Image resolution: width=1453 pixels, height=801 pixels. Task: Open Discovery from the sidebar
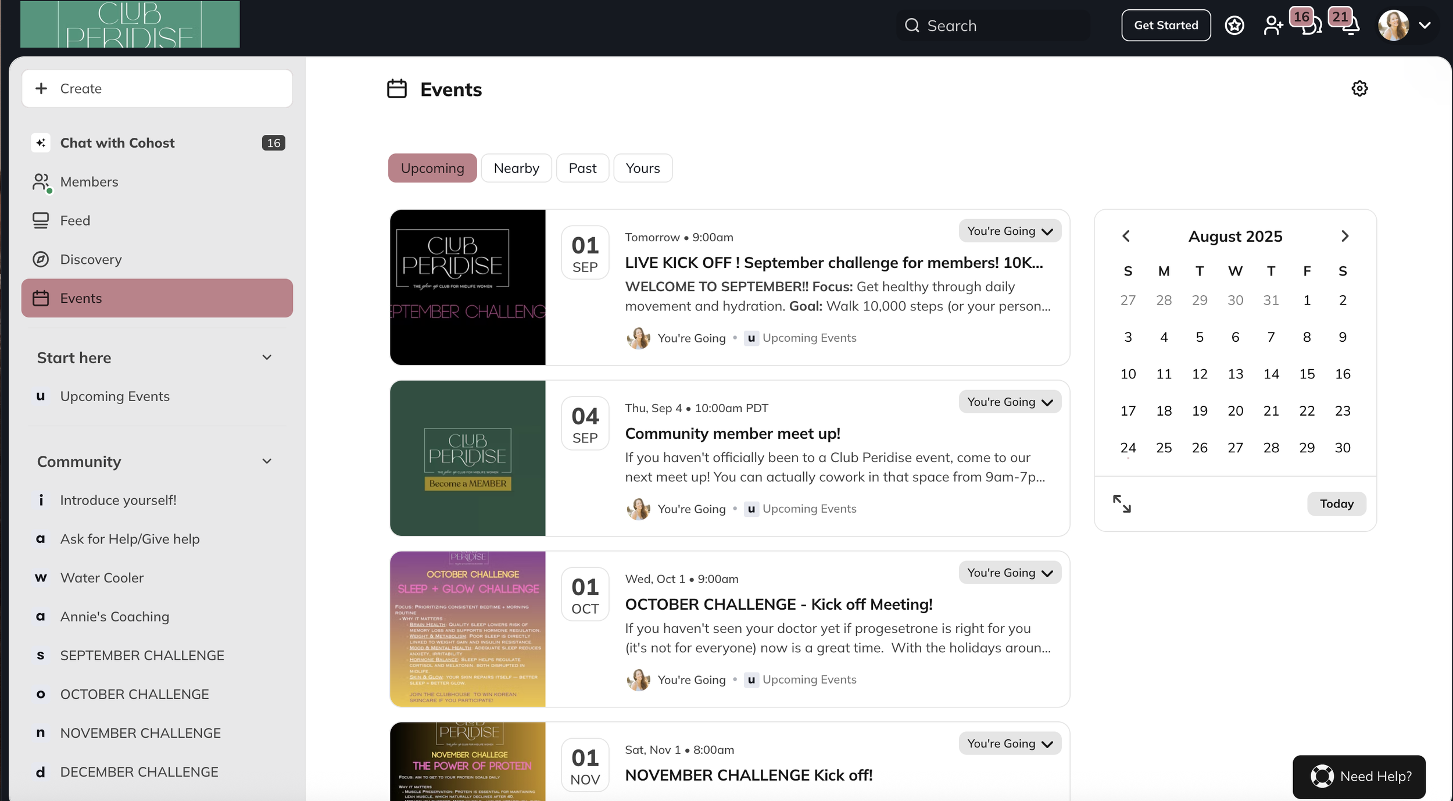pos(91,259)
